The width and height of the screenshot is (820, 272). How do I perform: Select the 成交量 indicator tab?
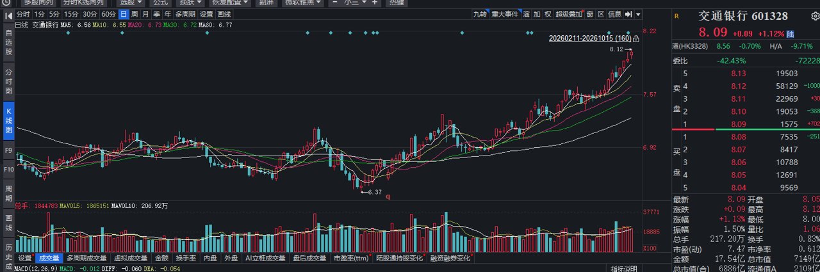click(49, 258)
